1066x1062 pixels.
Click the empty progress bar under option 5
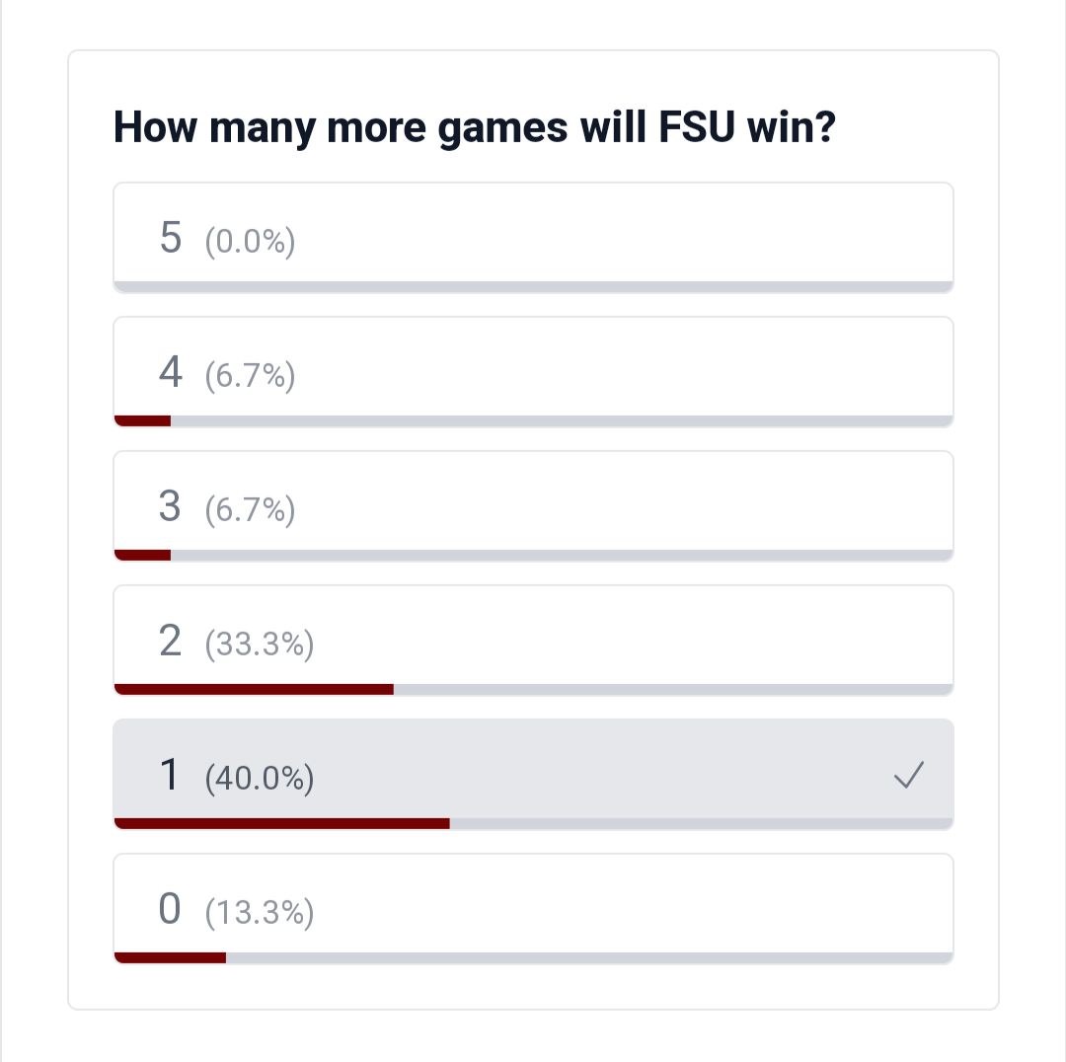534,287
